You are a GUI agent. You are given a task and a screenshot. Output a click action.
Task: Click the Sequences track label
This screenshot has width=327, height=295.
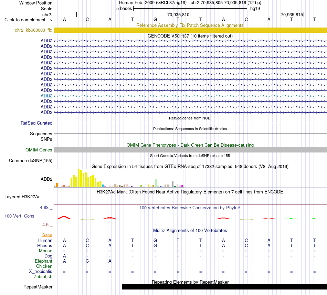click(x=41, y=134)
